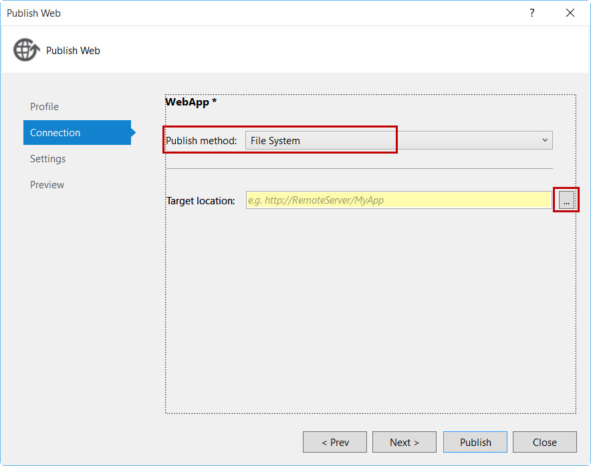The height and width of the screenshot is (466, 591).
Task: Go to the Settings step
Action: coord(48,159)
